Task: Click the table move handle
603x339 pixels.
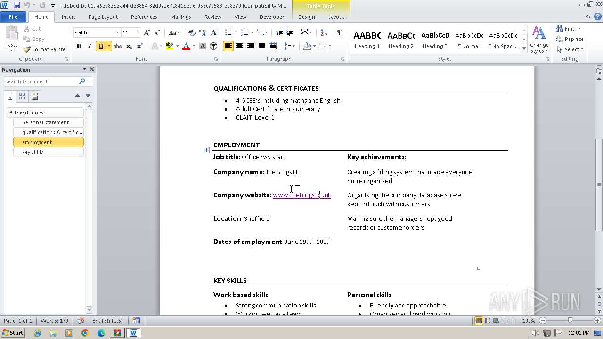Action: click(x=206, y=150)
